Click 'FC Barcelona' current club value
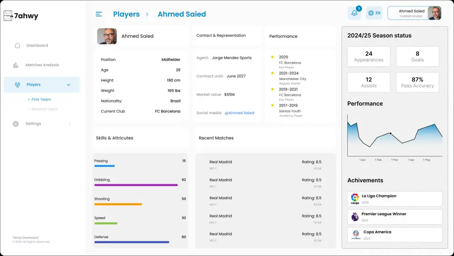The height and width of the screenshot is (256, 454). (x=168, y=111)
